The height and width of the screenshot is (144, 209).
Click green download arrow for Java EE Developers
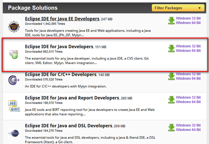(x=171, y=21)
